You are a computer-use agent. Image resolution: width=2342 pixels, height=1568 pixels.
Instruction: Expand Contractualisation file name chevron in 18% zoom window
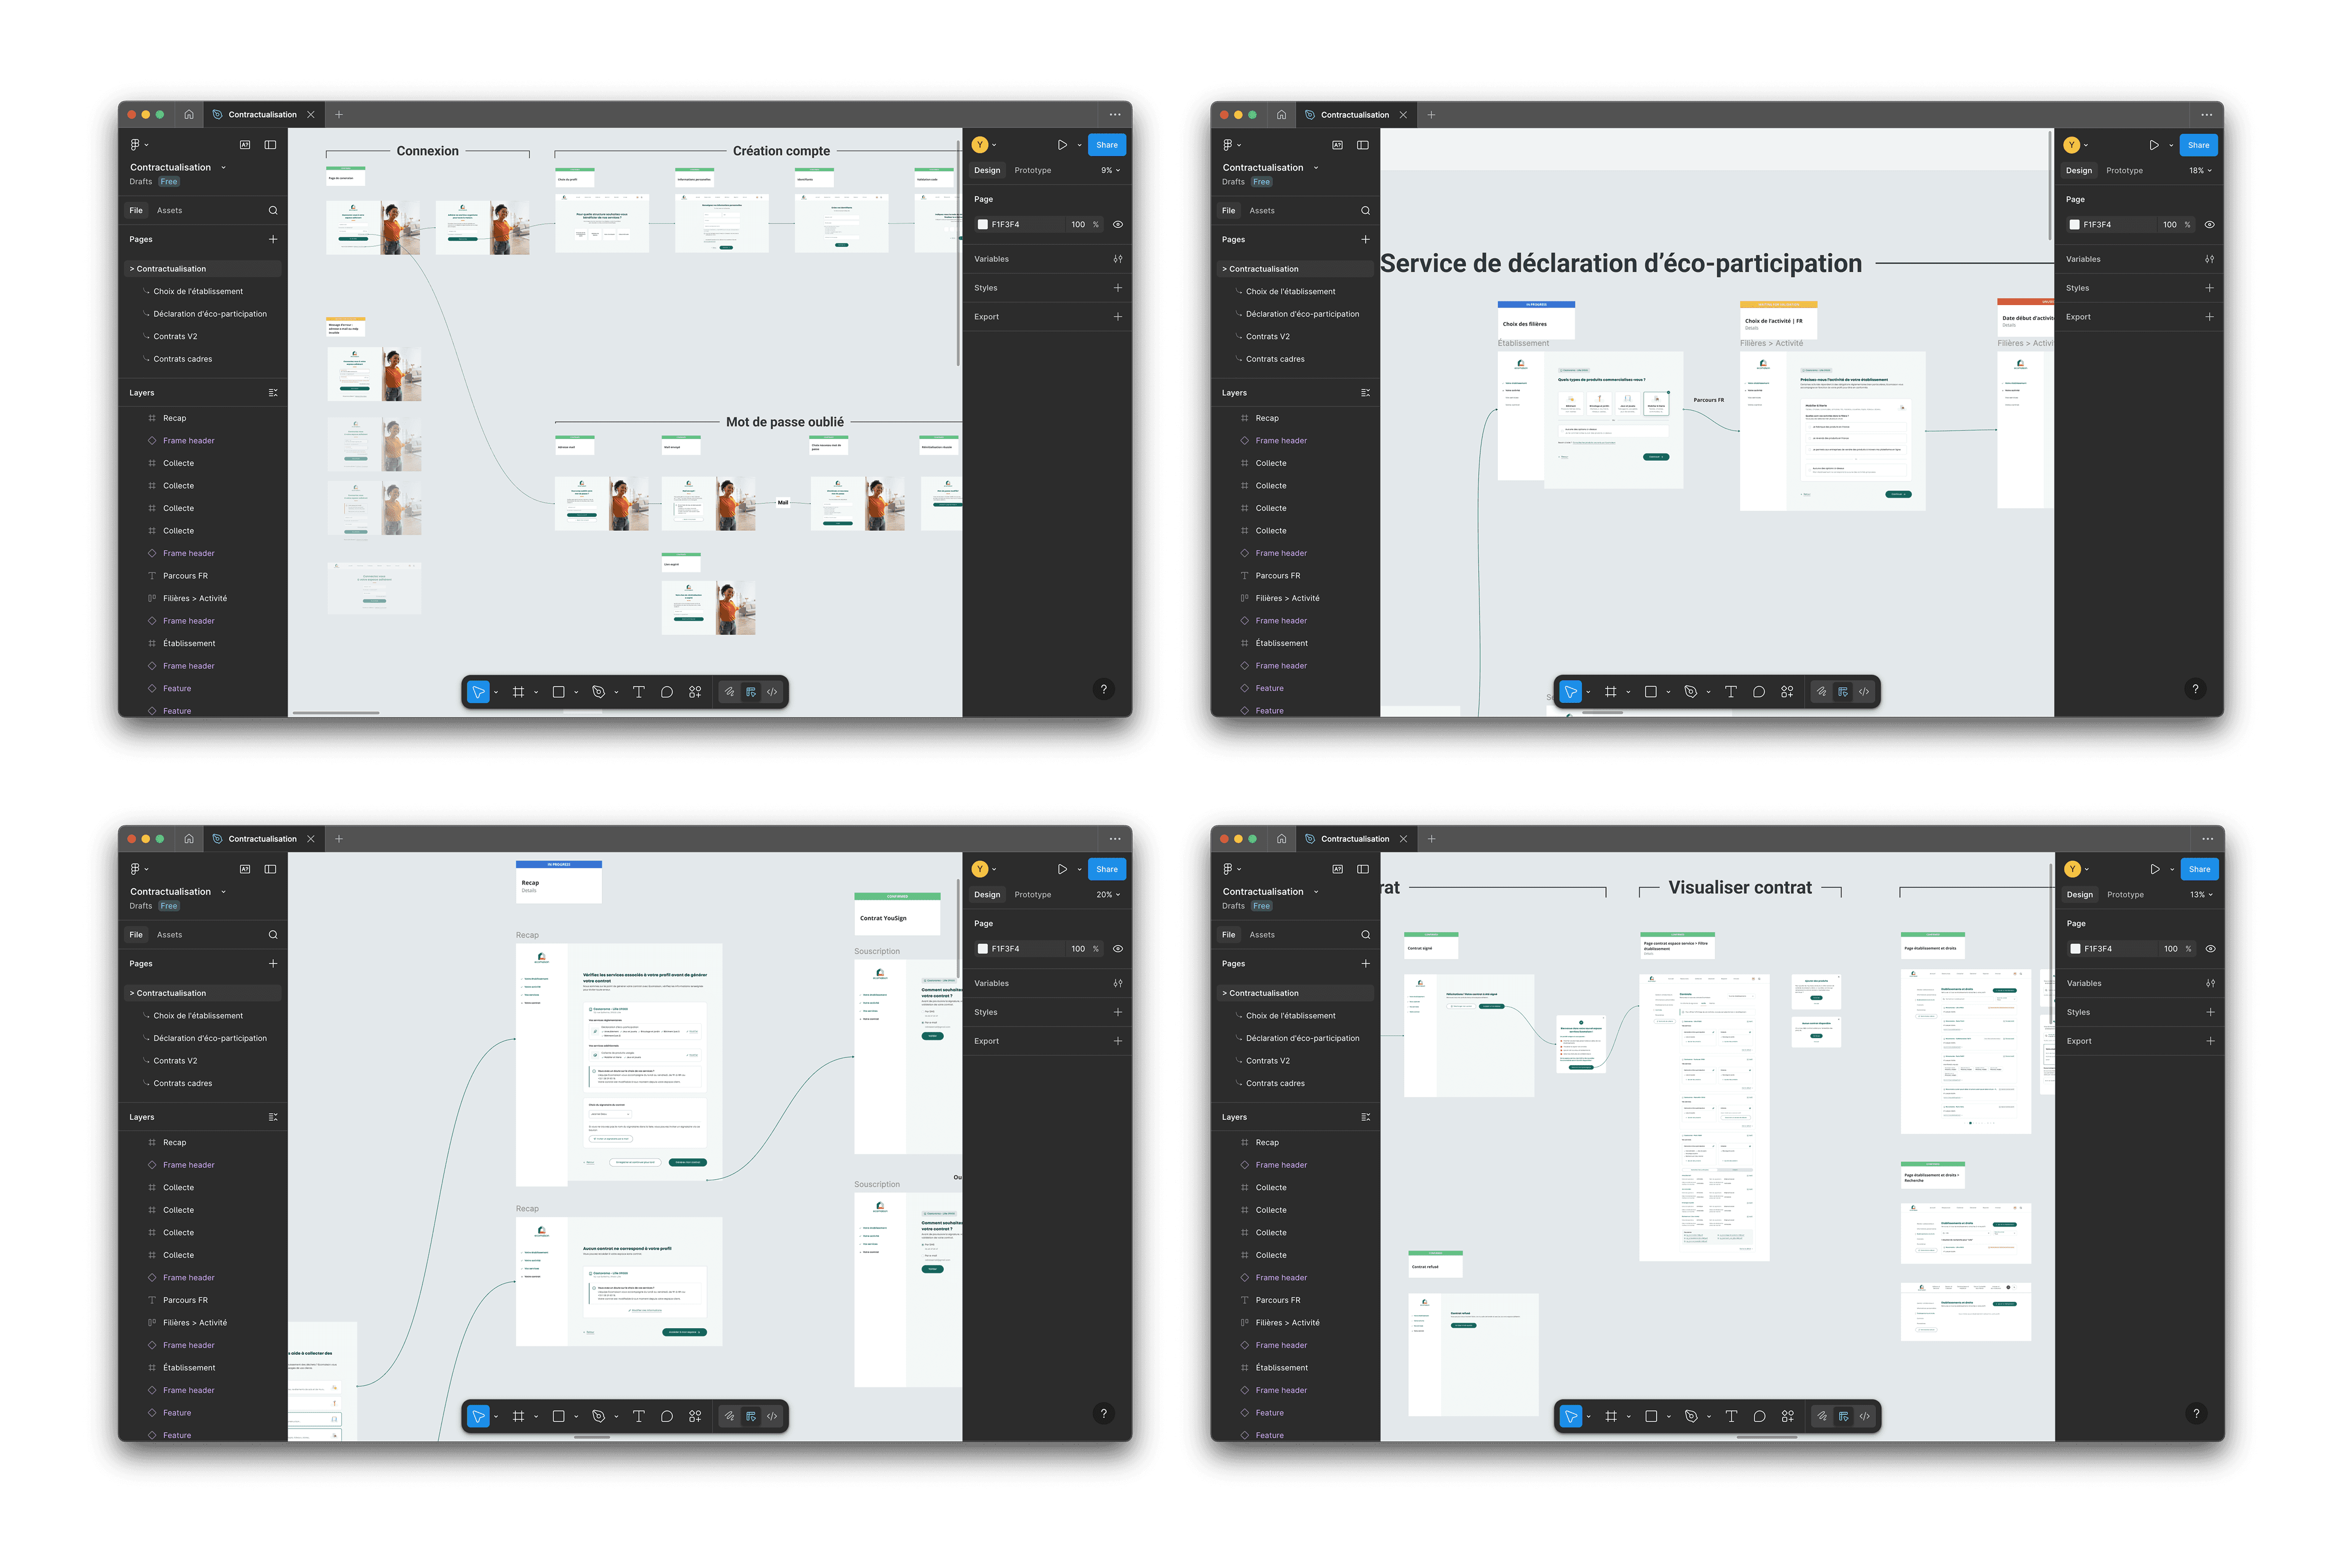click(x=1316, y=168)
